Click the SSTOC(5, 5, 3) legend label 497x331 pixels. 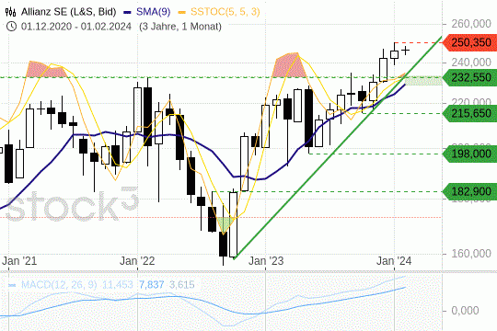pyautogui.click(x=225, y=12)
